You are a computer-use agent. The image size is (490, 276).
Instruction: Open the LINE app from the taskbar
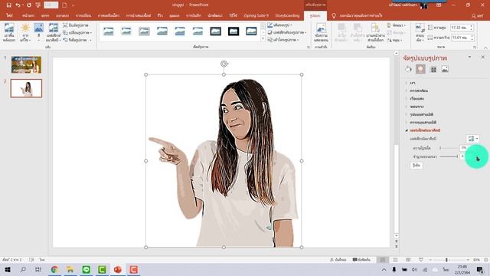click(x=87, y=269)
